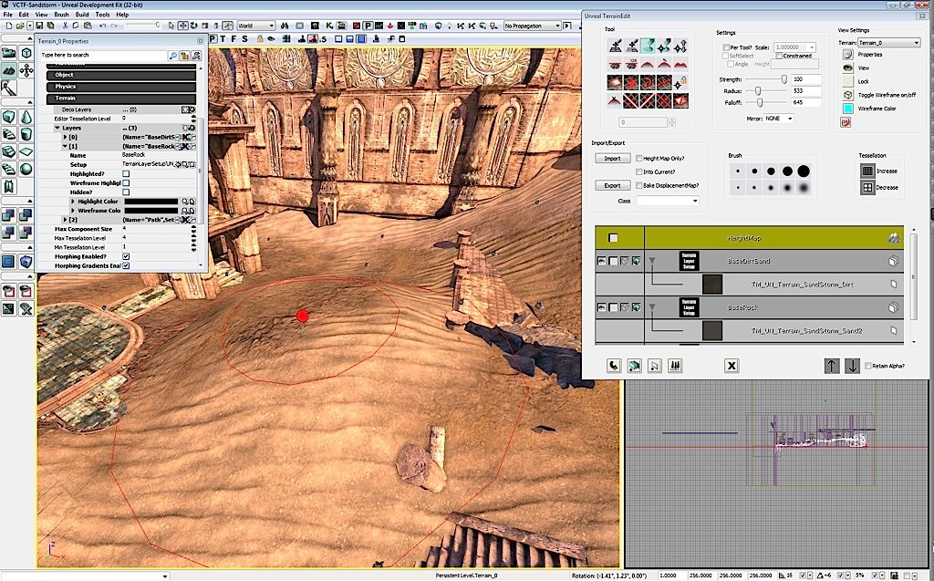Click the Radius slider handle
The width and height of the screenshot is (934, 581).
[758, 91]
